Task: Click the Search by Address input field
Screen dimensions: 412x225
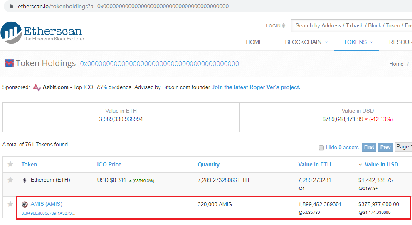Action: [x=351, y=25]
